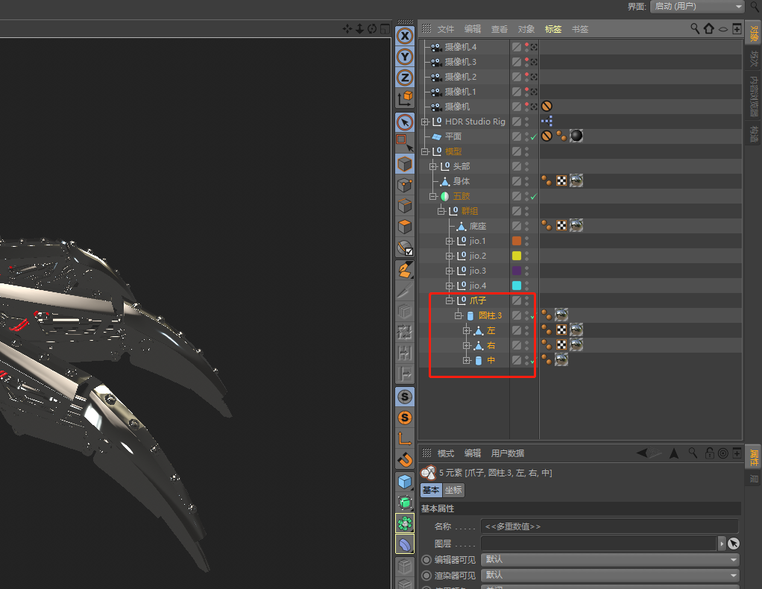Toggle the layer checkbox of 摄像机.4
762x589 pixels.
pyautogui.click(x=517, y=47)
